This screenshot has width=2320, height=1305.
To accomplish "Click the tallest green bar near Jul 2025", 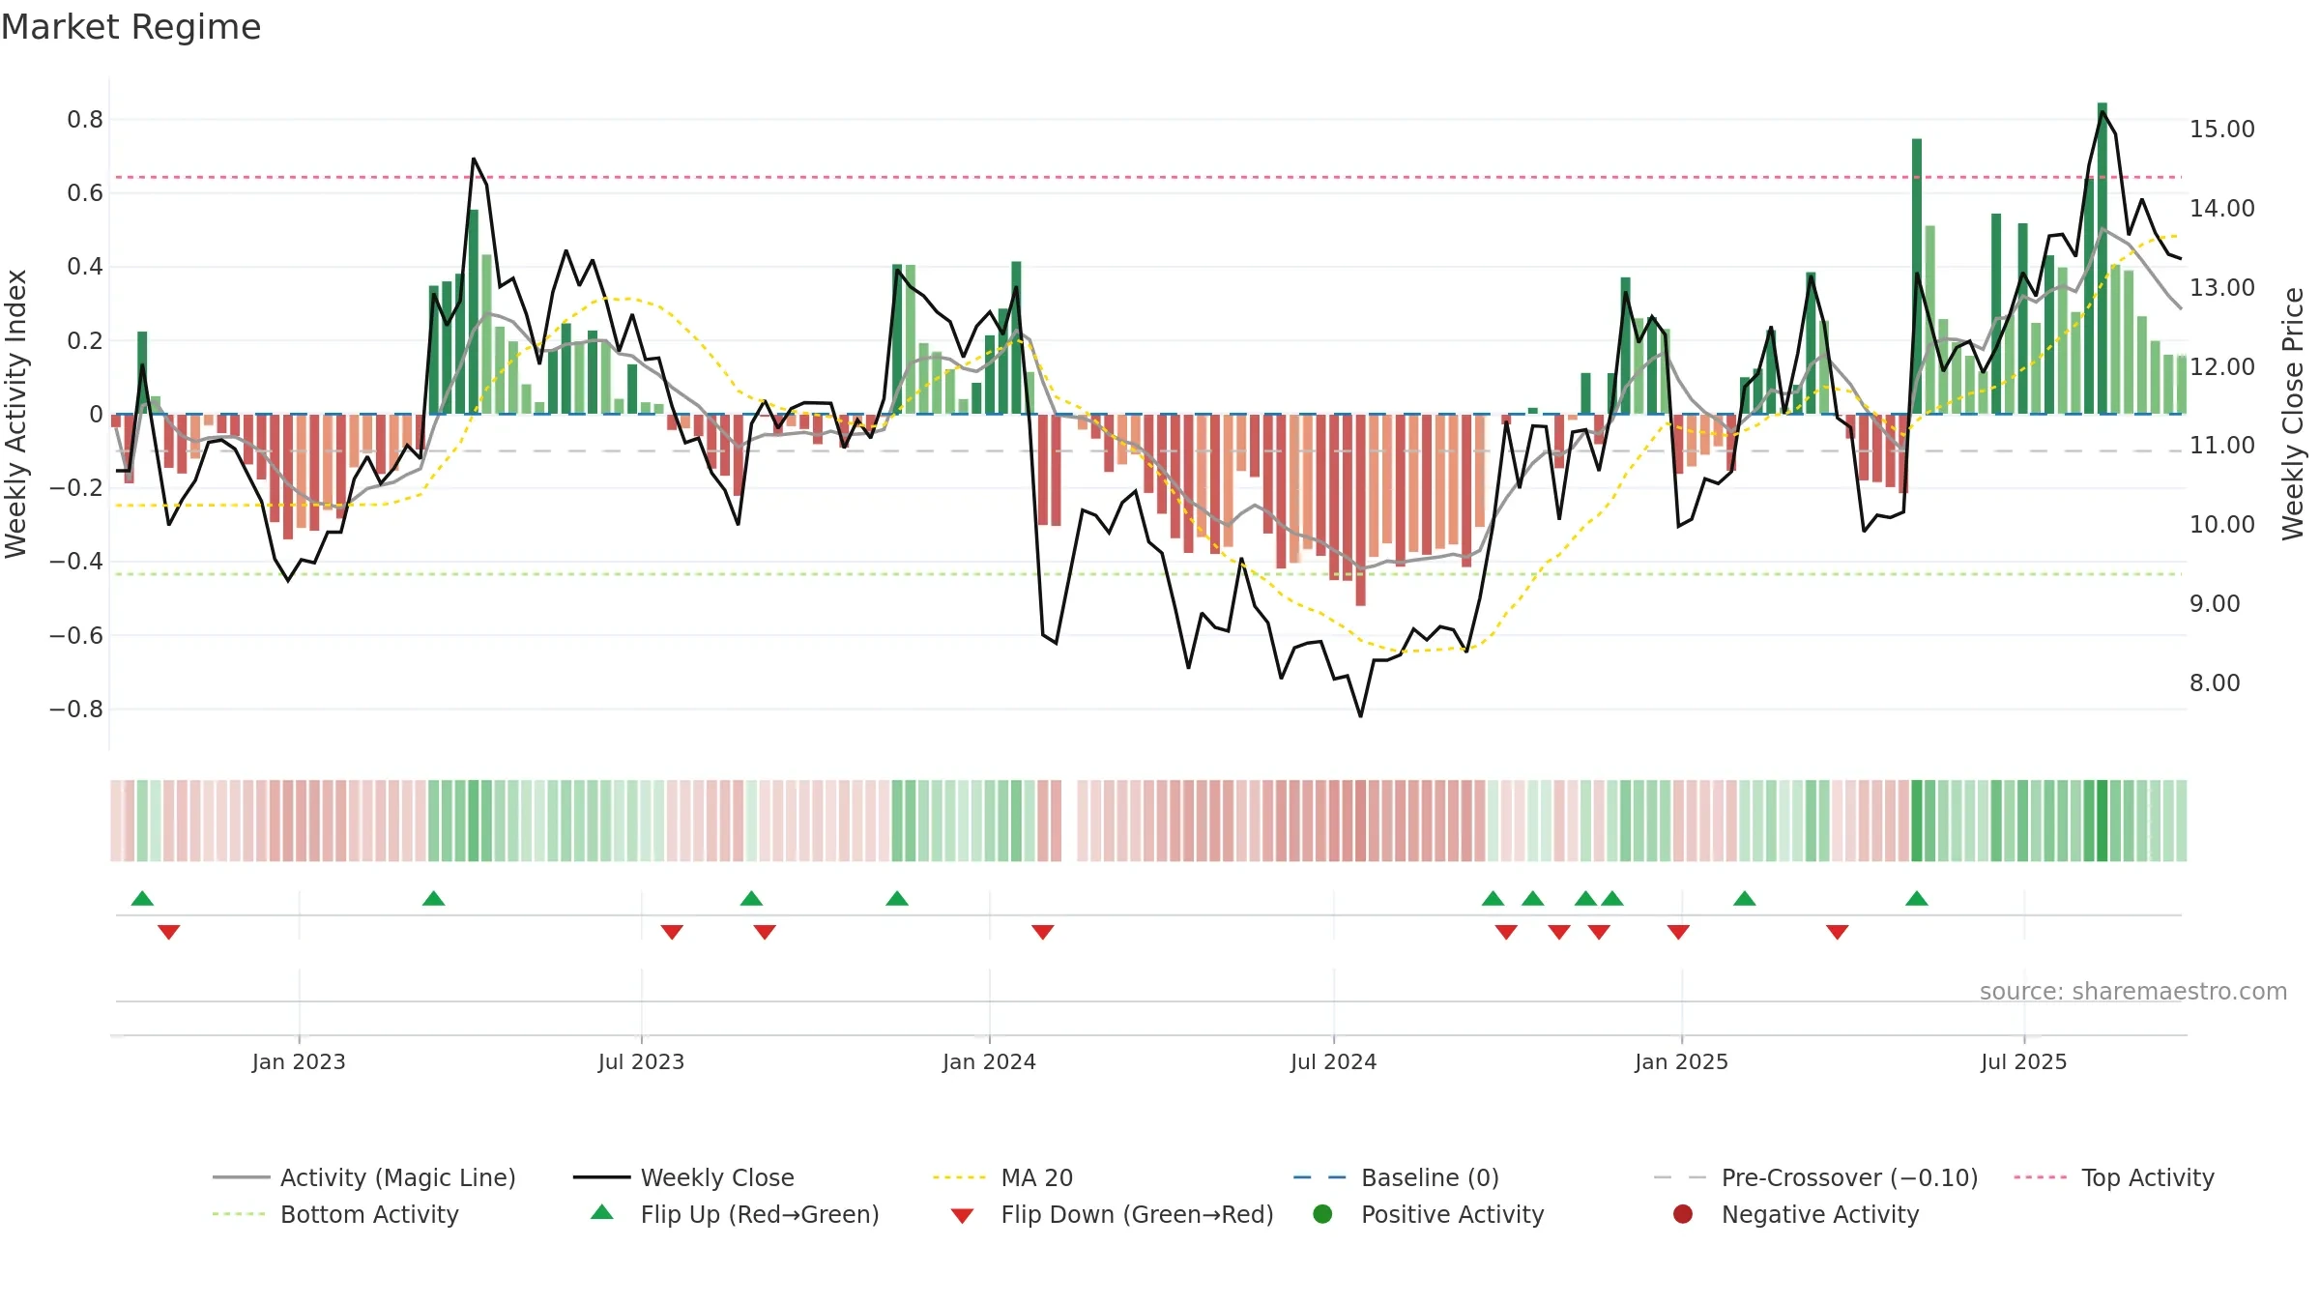I will 2102,258.
